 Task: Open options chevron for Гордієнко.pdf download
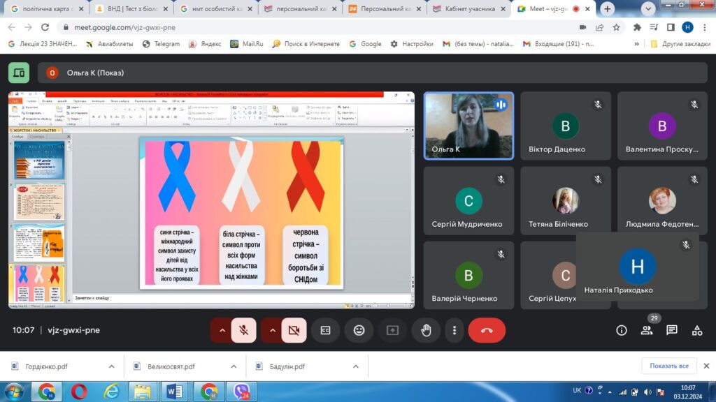(x=111, y=366)
